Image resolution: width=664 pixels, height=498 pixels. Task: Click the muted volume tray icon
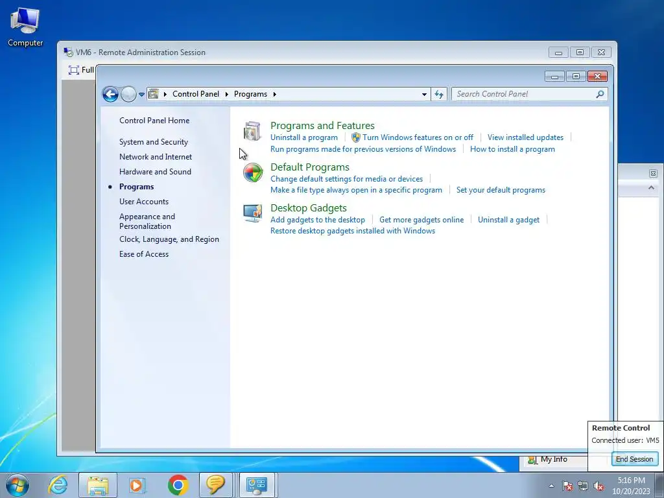tap(599, 486)
